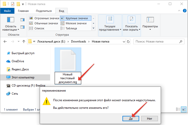Image resolution: width=188 pixels, height=125 pixels.
Task: Open the Параметры dropdown arrow
Action: click(x=150, y=30)
